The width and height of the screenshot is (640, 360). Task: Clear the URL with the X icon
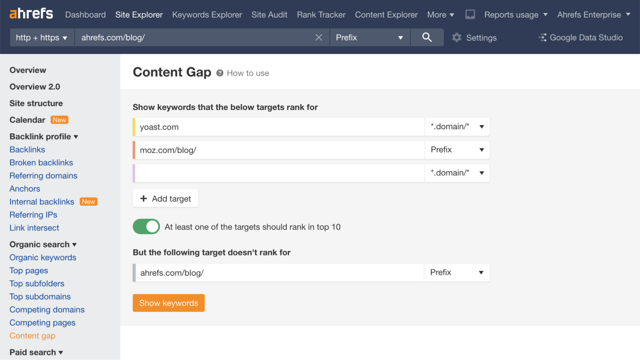(x=319, y=37)
